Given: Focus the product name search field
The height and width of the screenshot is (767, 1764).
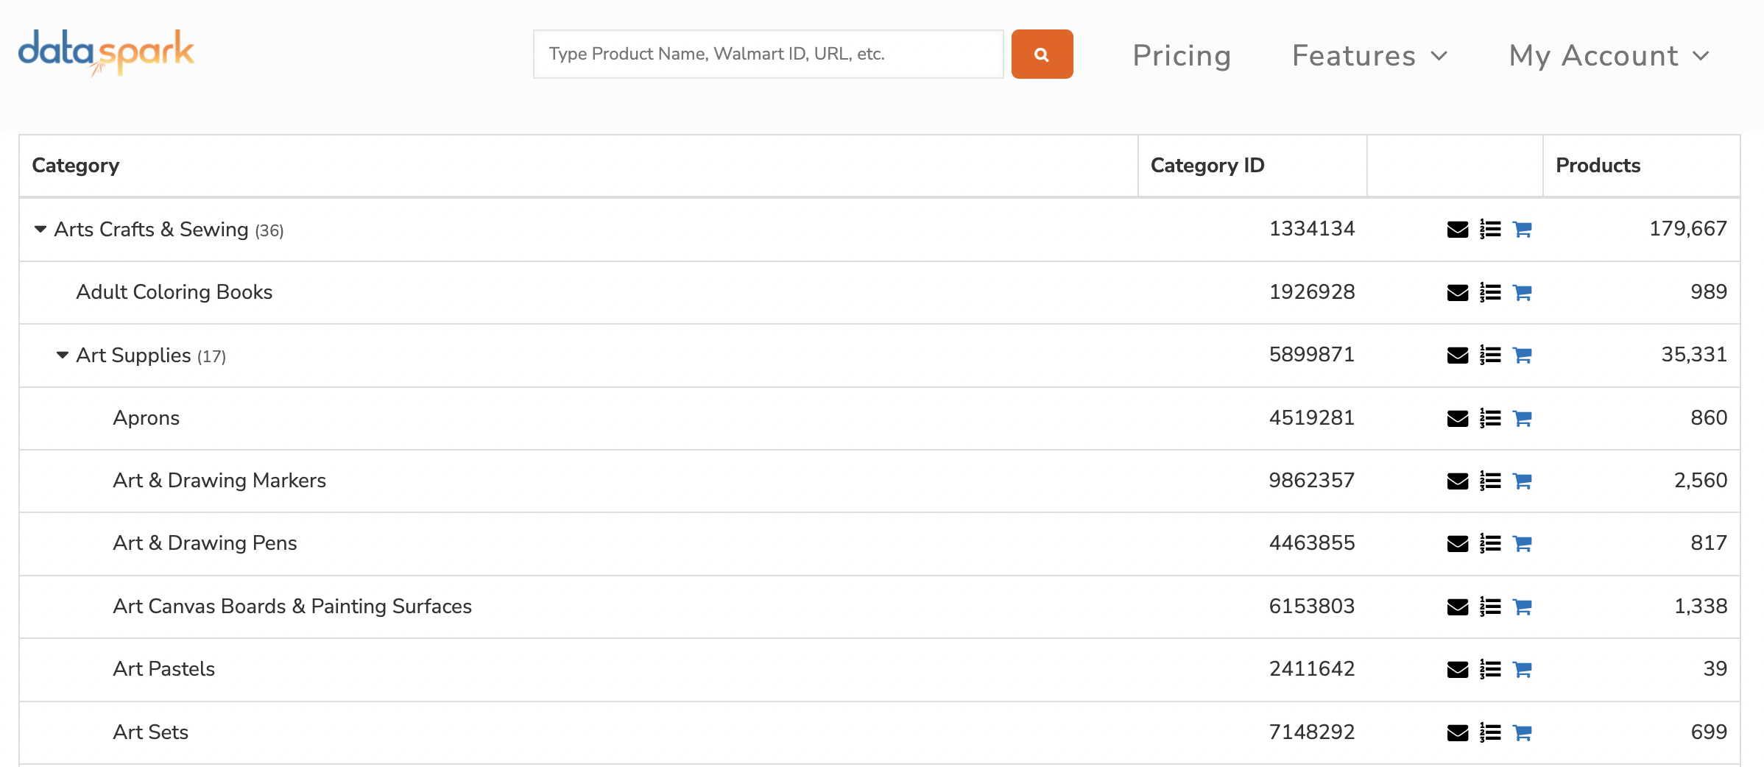Looking at the screenshot, I should point(768,54).
